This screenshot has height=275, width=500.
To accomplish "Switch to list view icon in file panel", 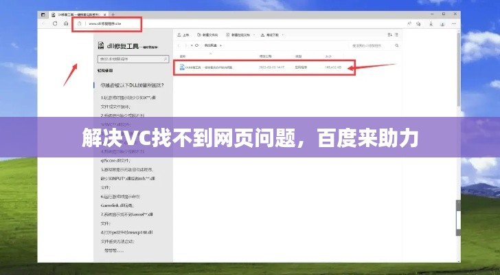I will 396,34.
